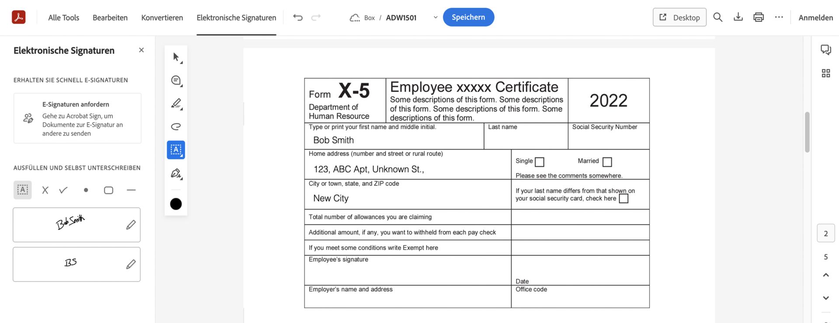Edit the BS initials
Viewport: 839px width, 323px height.
pyautogui.click(x=131, y=265)
